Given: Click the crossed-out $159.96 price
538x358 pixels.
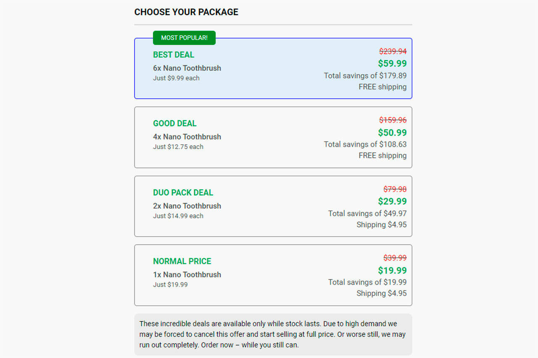Looking at the screenshot, I should pyautogui.click(x=393, y=120).
